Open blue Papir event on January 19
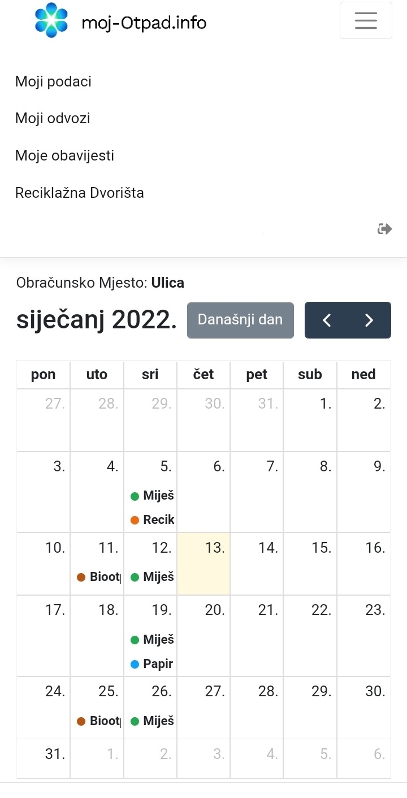 coord(152,664)
